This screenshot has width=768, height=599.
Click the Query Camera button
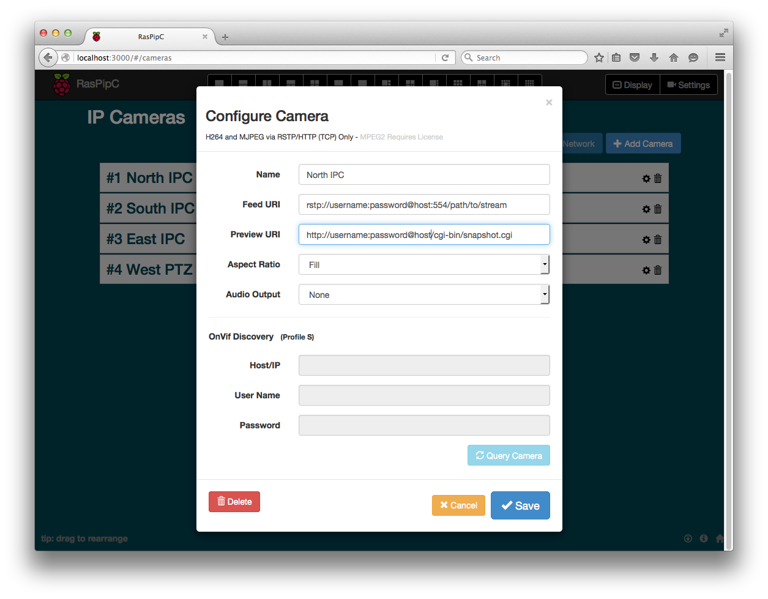pos(509,455)
